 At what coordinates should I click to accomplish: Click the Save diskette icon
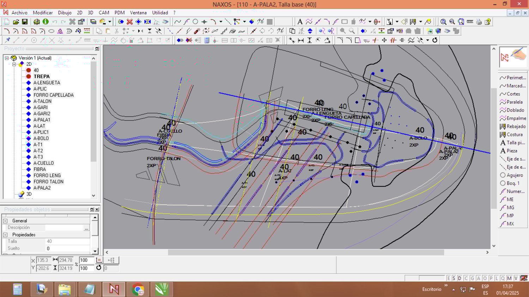(x=25, y=22)
